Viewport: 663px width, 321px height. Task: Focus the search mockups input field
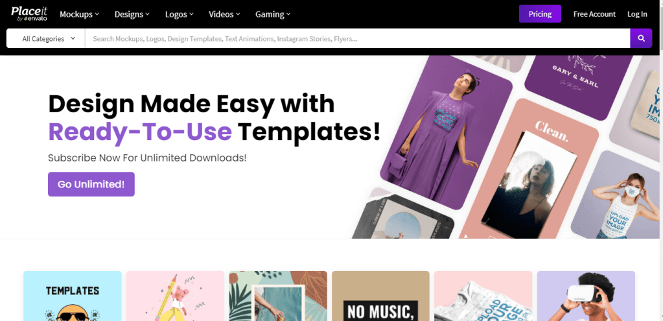357,38
